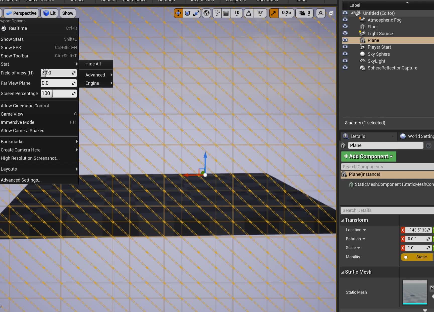The height and width of the screenshot is (312, 434).
Task: Click the maximize viewport icon
Action: [x=331, y=13]
